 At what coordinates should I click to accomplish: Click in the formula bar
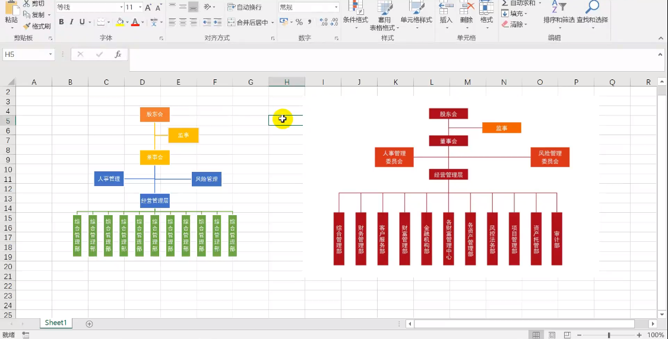(393, 60)
